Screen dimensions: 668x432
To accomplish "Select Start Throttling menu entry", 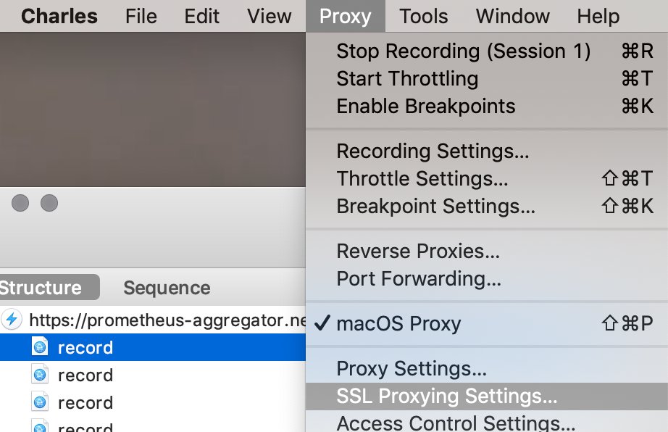I will 487,79.
